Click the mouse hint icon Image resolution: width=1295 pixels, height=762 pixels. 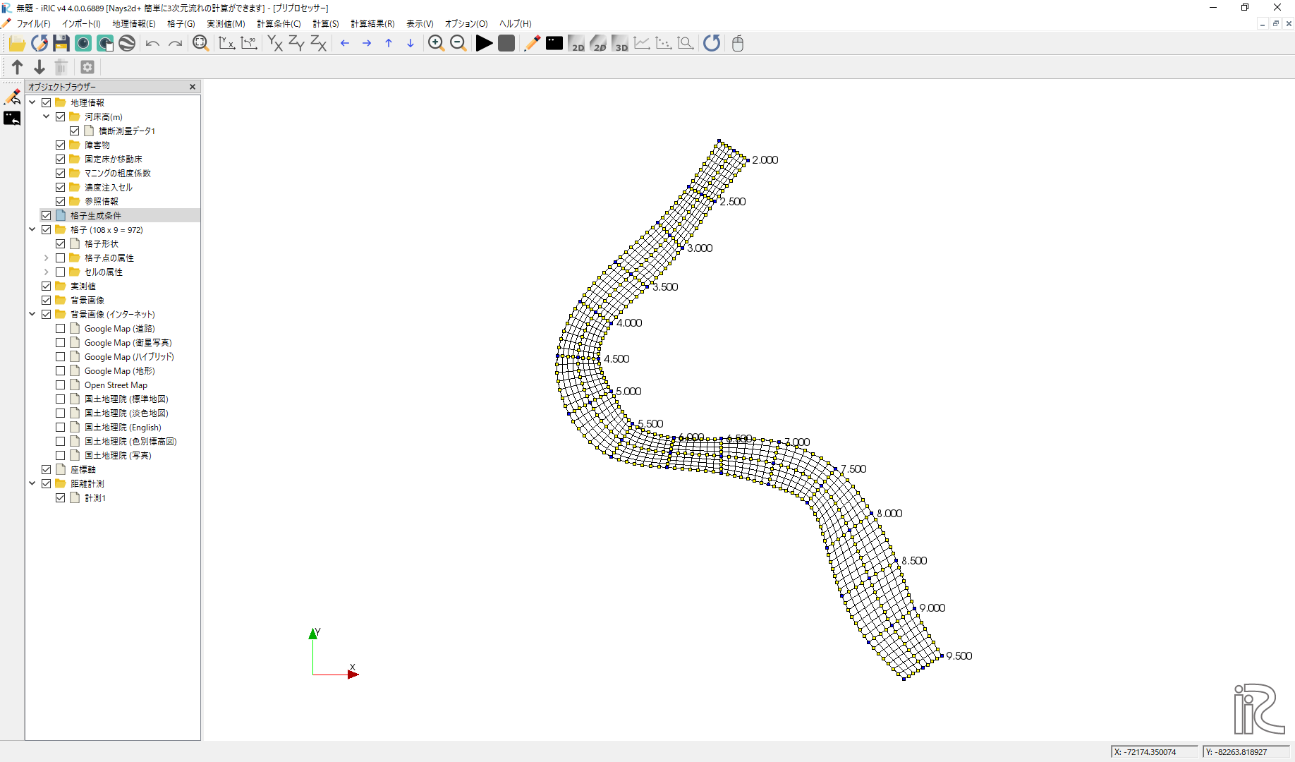pos(738,44)
